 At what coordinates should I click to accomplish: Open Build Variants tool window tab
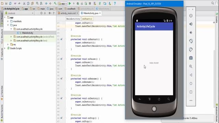tap(2, 113)
